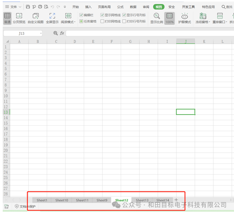Switch to Sheet10 tab
This screenshot has width=234, height=214.
[x=62, y=200]
